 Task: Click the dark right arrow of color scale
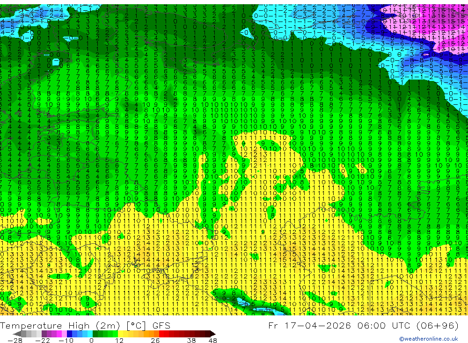click(x=213, y=334)
